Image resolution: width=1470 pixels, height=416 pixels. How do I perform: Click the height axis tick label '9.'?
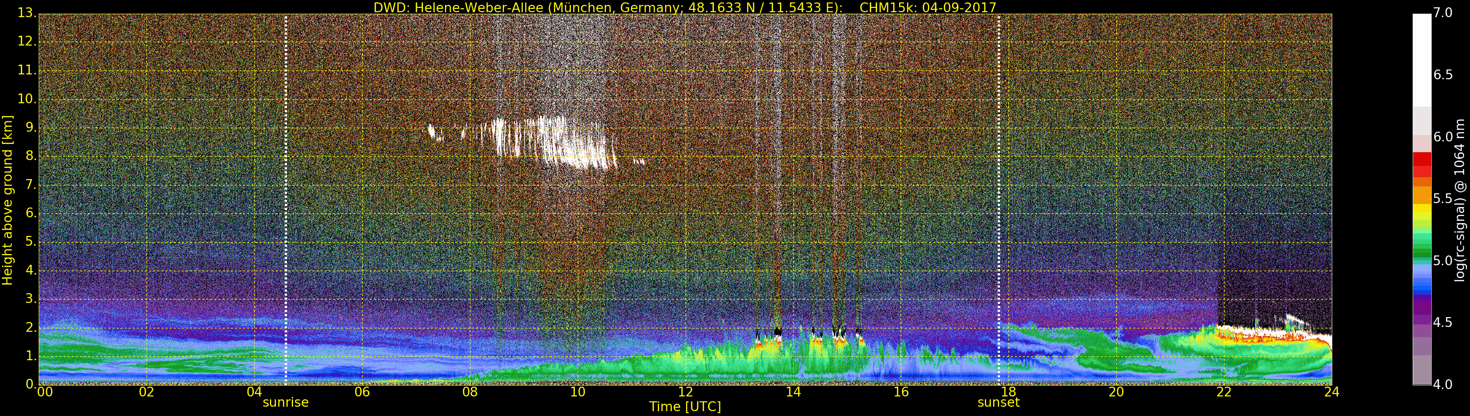(31, 127)
